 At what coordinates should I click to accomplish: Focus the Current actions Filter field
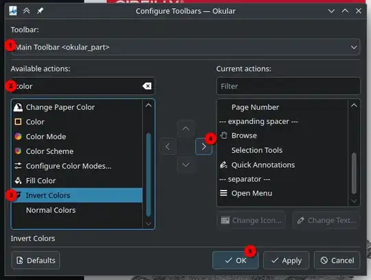(288, 86)
